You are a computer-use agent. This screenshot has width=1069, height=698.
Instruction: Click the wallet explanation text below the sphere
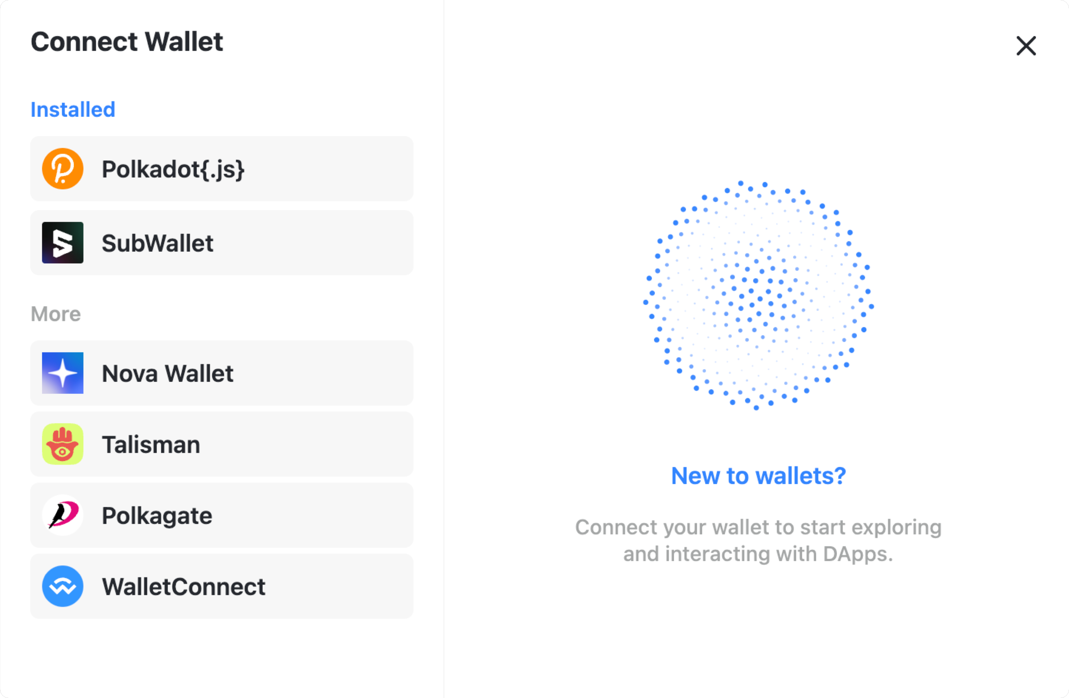click(x=758, y=541)
